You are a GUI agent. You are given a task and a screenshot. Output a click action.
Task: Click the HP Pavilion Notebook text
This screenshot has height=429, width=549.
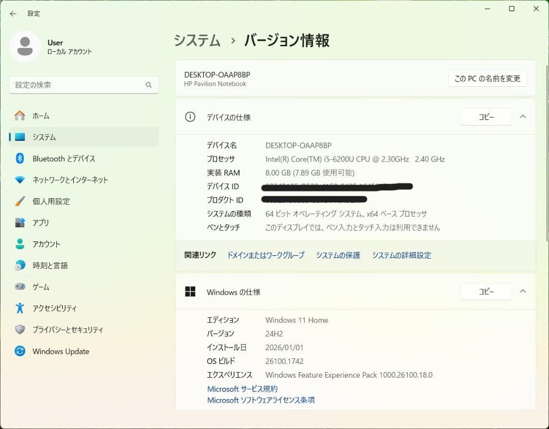coord(215,84)
